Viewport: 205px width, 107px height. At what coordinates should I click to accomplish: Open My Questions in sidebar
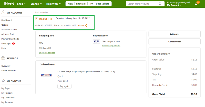click(x=8, y=98)
